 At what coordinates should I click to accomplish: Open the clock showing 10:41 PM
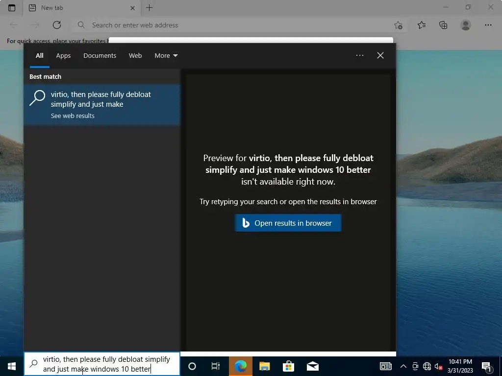[x=460, y=366]
